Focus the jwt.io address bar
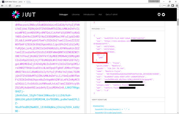 pos(86,6)
